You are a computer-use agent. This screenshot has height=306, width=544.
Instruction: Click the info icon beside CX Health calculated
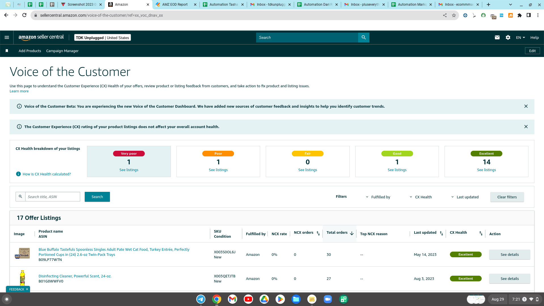tap(18, 174)
